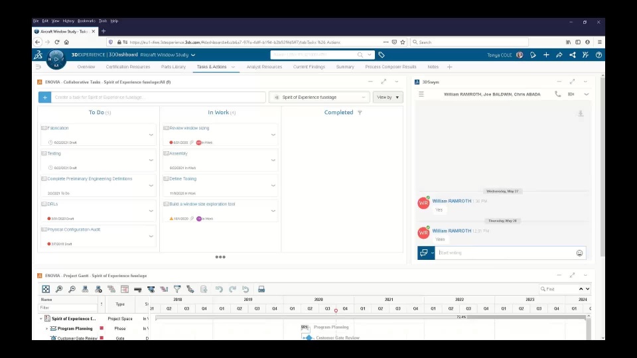Click the Gantt refresh/reset arrow icon

pyautogui.click(x=246, y=289)
